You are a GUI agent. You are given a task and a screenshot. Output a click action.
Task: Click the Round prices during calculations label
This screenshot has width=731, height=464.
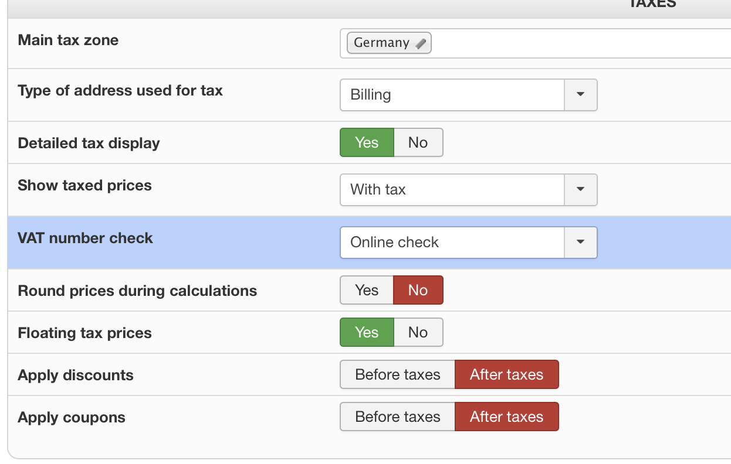point(137,291)
